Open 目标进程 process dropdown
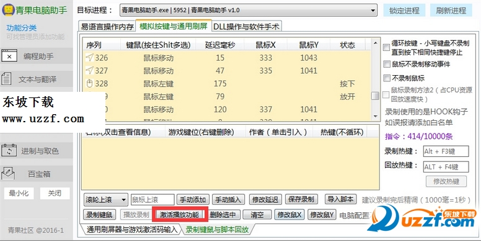Screen dimensions: 481x242 tap(249, 11)
